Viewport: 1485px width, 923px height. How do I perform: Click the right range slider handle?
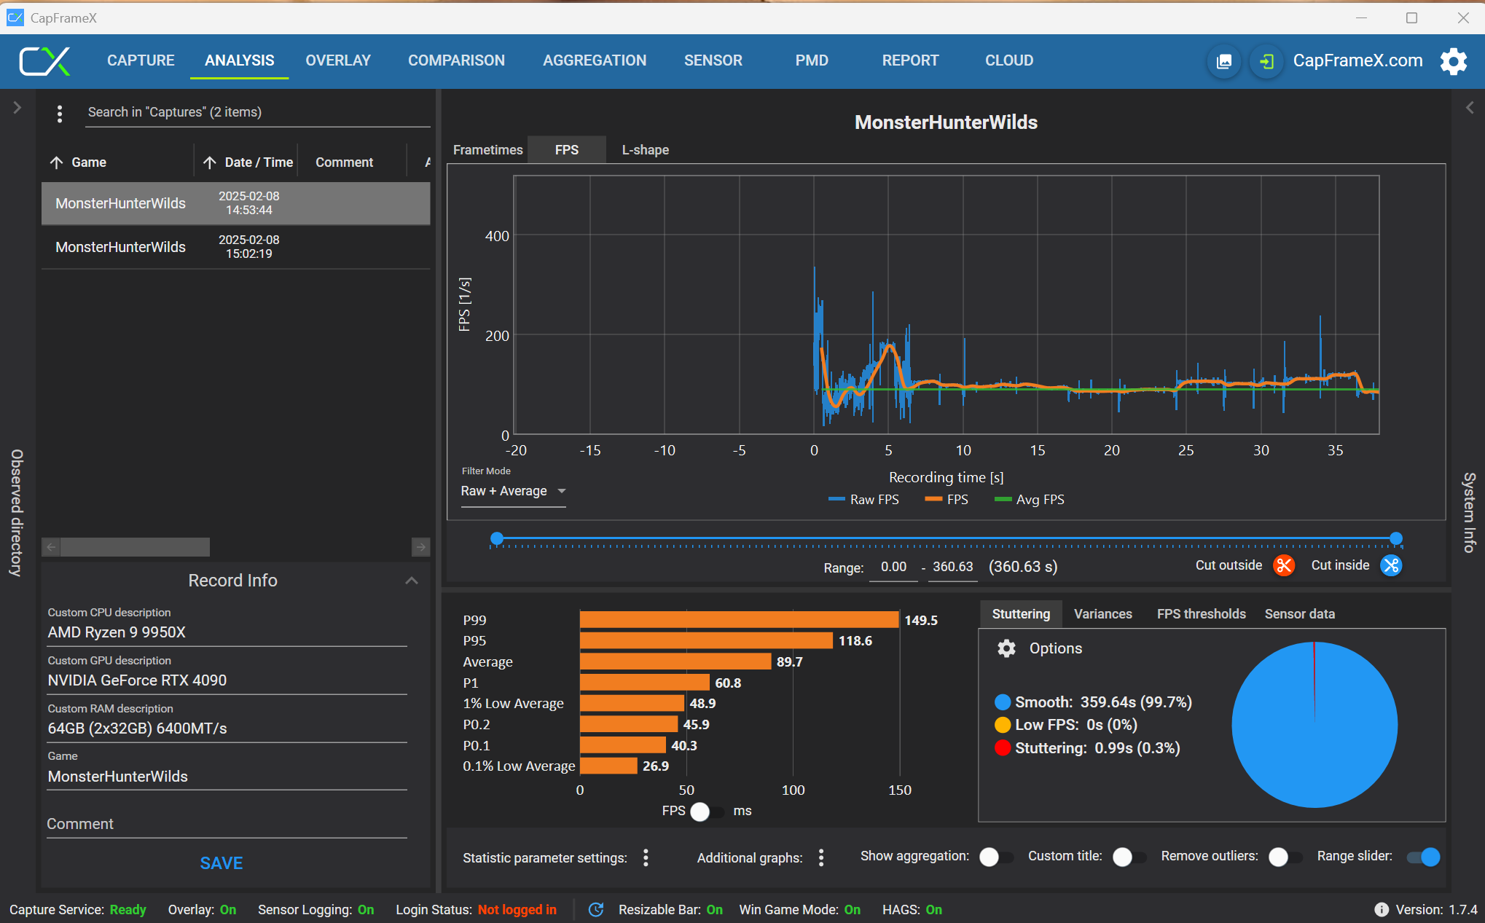click(x=1396, y=538)
